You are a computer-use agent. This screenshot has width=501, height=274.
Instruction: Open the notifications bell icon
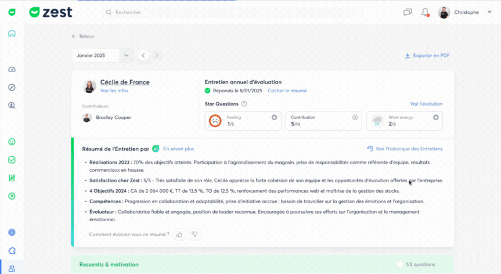tap(425, 12)
